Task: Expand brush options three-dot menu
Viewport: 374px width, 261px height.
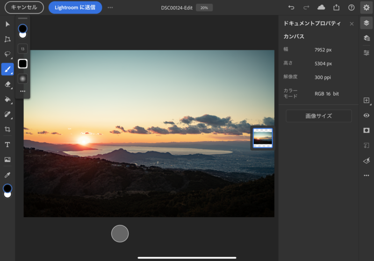Action: pos(22,92)
